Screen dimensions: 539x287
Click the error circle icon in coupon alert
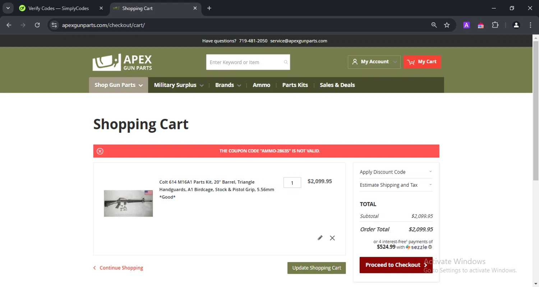pyautogui.click(x=100, y=151)
